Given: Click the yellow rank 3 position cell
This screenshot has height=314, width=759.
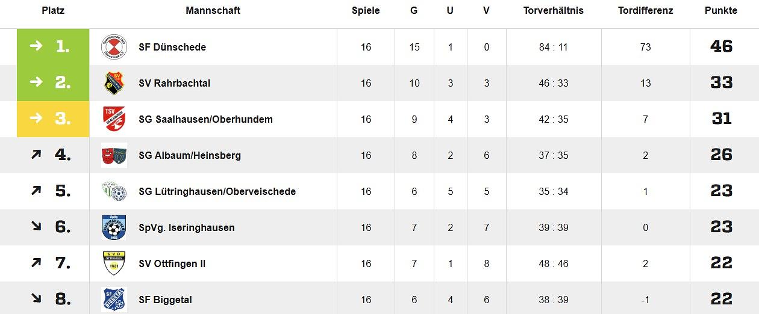Looking at the screenshot, I should [x=53, y=119].
